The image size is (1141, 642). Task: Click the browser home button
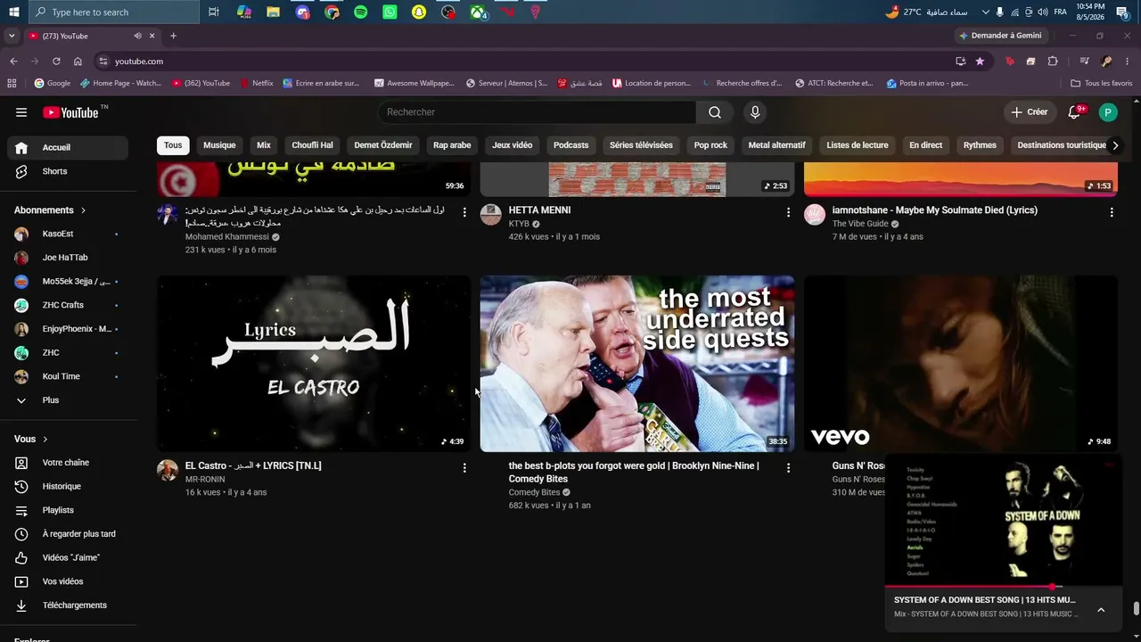click(78, 62)
